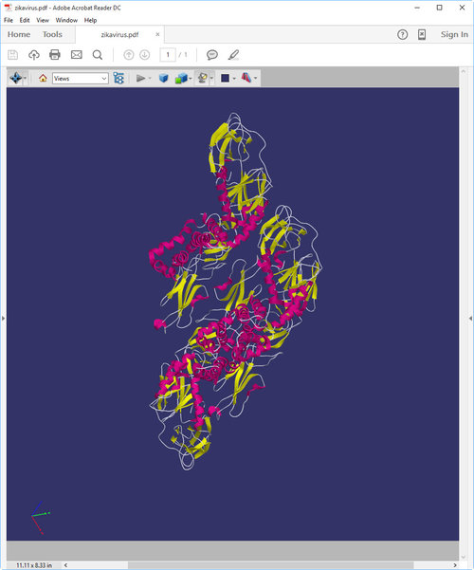Toggle the Model Tree panel
Screen dimensions: 474x570
click(118, 78)
